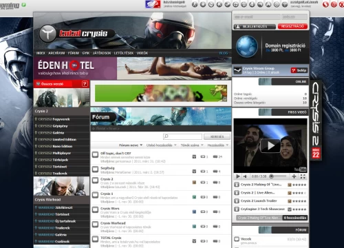Click the blue category badge in Crysis Wars row
344x248 pixels.
coord(194,211)
